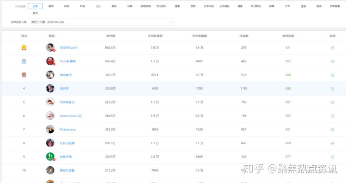Image resolution: width=346 pixels, height=183 pixels.
Task: Click the 1150 works count cell
Action: tap(244, 89)
